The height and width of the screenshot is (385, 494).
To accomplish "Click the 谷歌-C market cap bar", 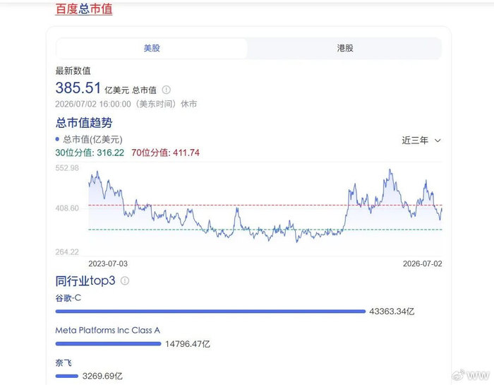I will click(210, 312).
